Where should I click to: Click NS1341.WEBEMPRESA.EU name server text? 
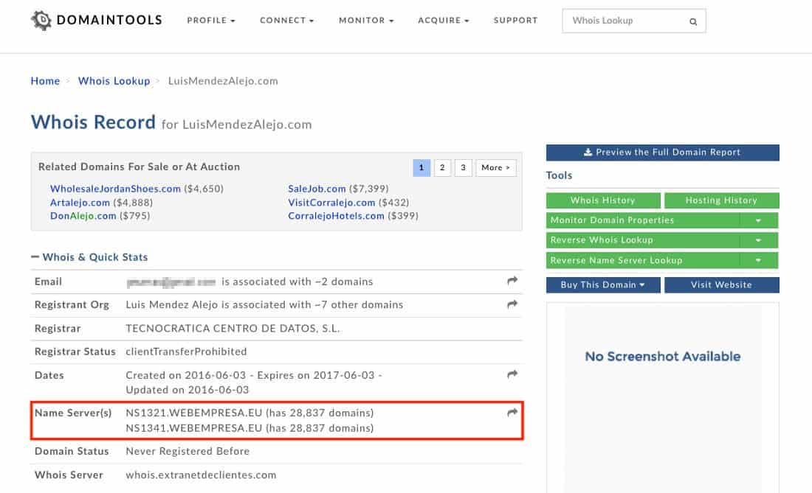pyautogui.click(x=193, y=428)
